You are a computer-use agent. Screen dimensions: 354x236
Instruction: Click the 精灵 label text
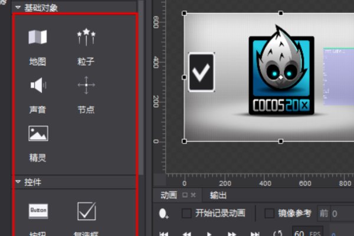[38, 158]
